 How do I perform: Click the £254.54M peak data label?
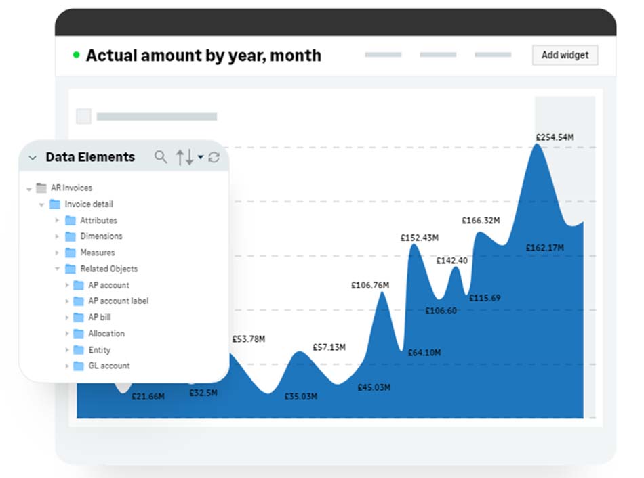(555, 137)
